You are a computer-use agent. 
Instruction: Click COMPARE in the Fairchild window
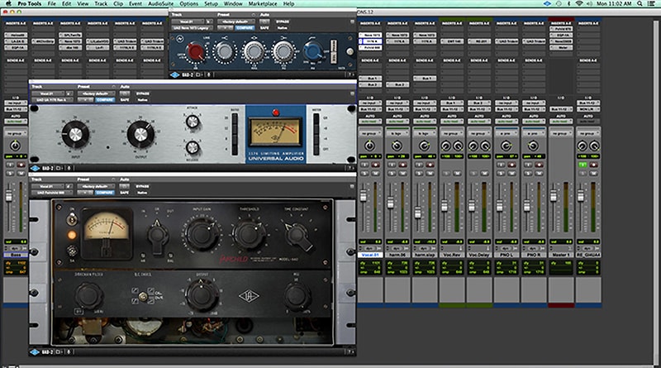[105, 193]
